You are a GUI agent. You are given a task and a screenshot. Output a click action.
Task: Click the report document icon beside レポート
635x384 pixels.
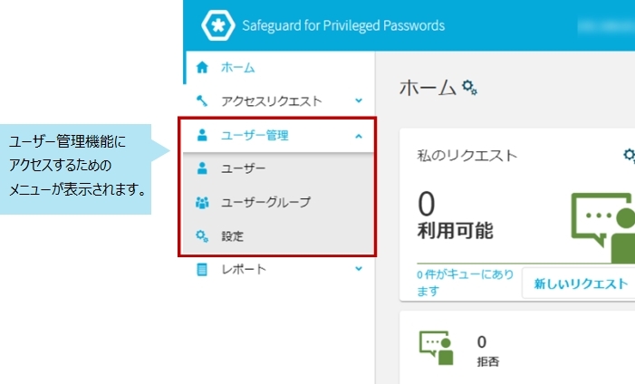[202, 269]
